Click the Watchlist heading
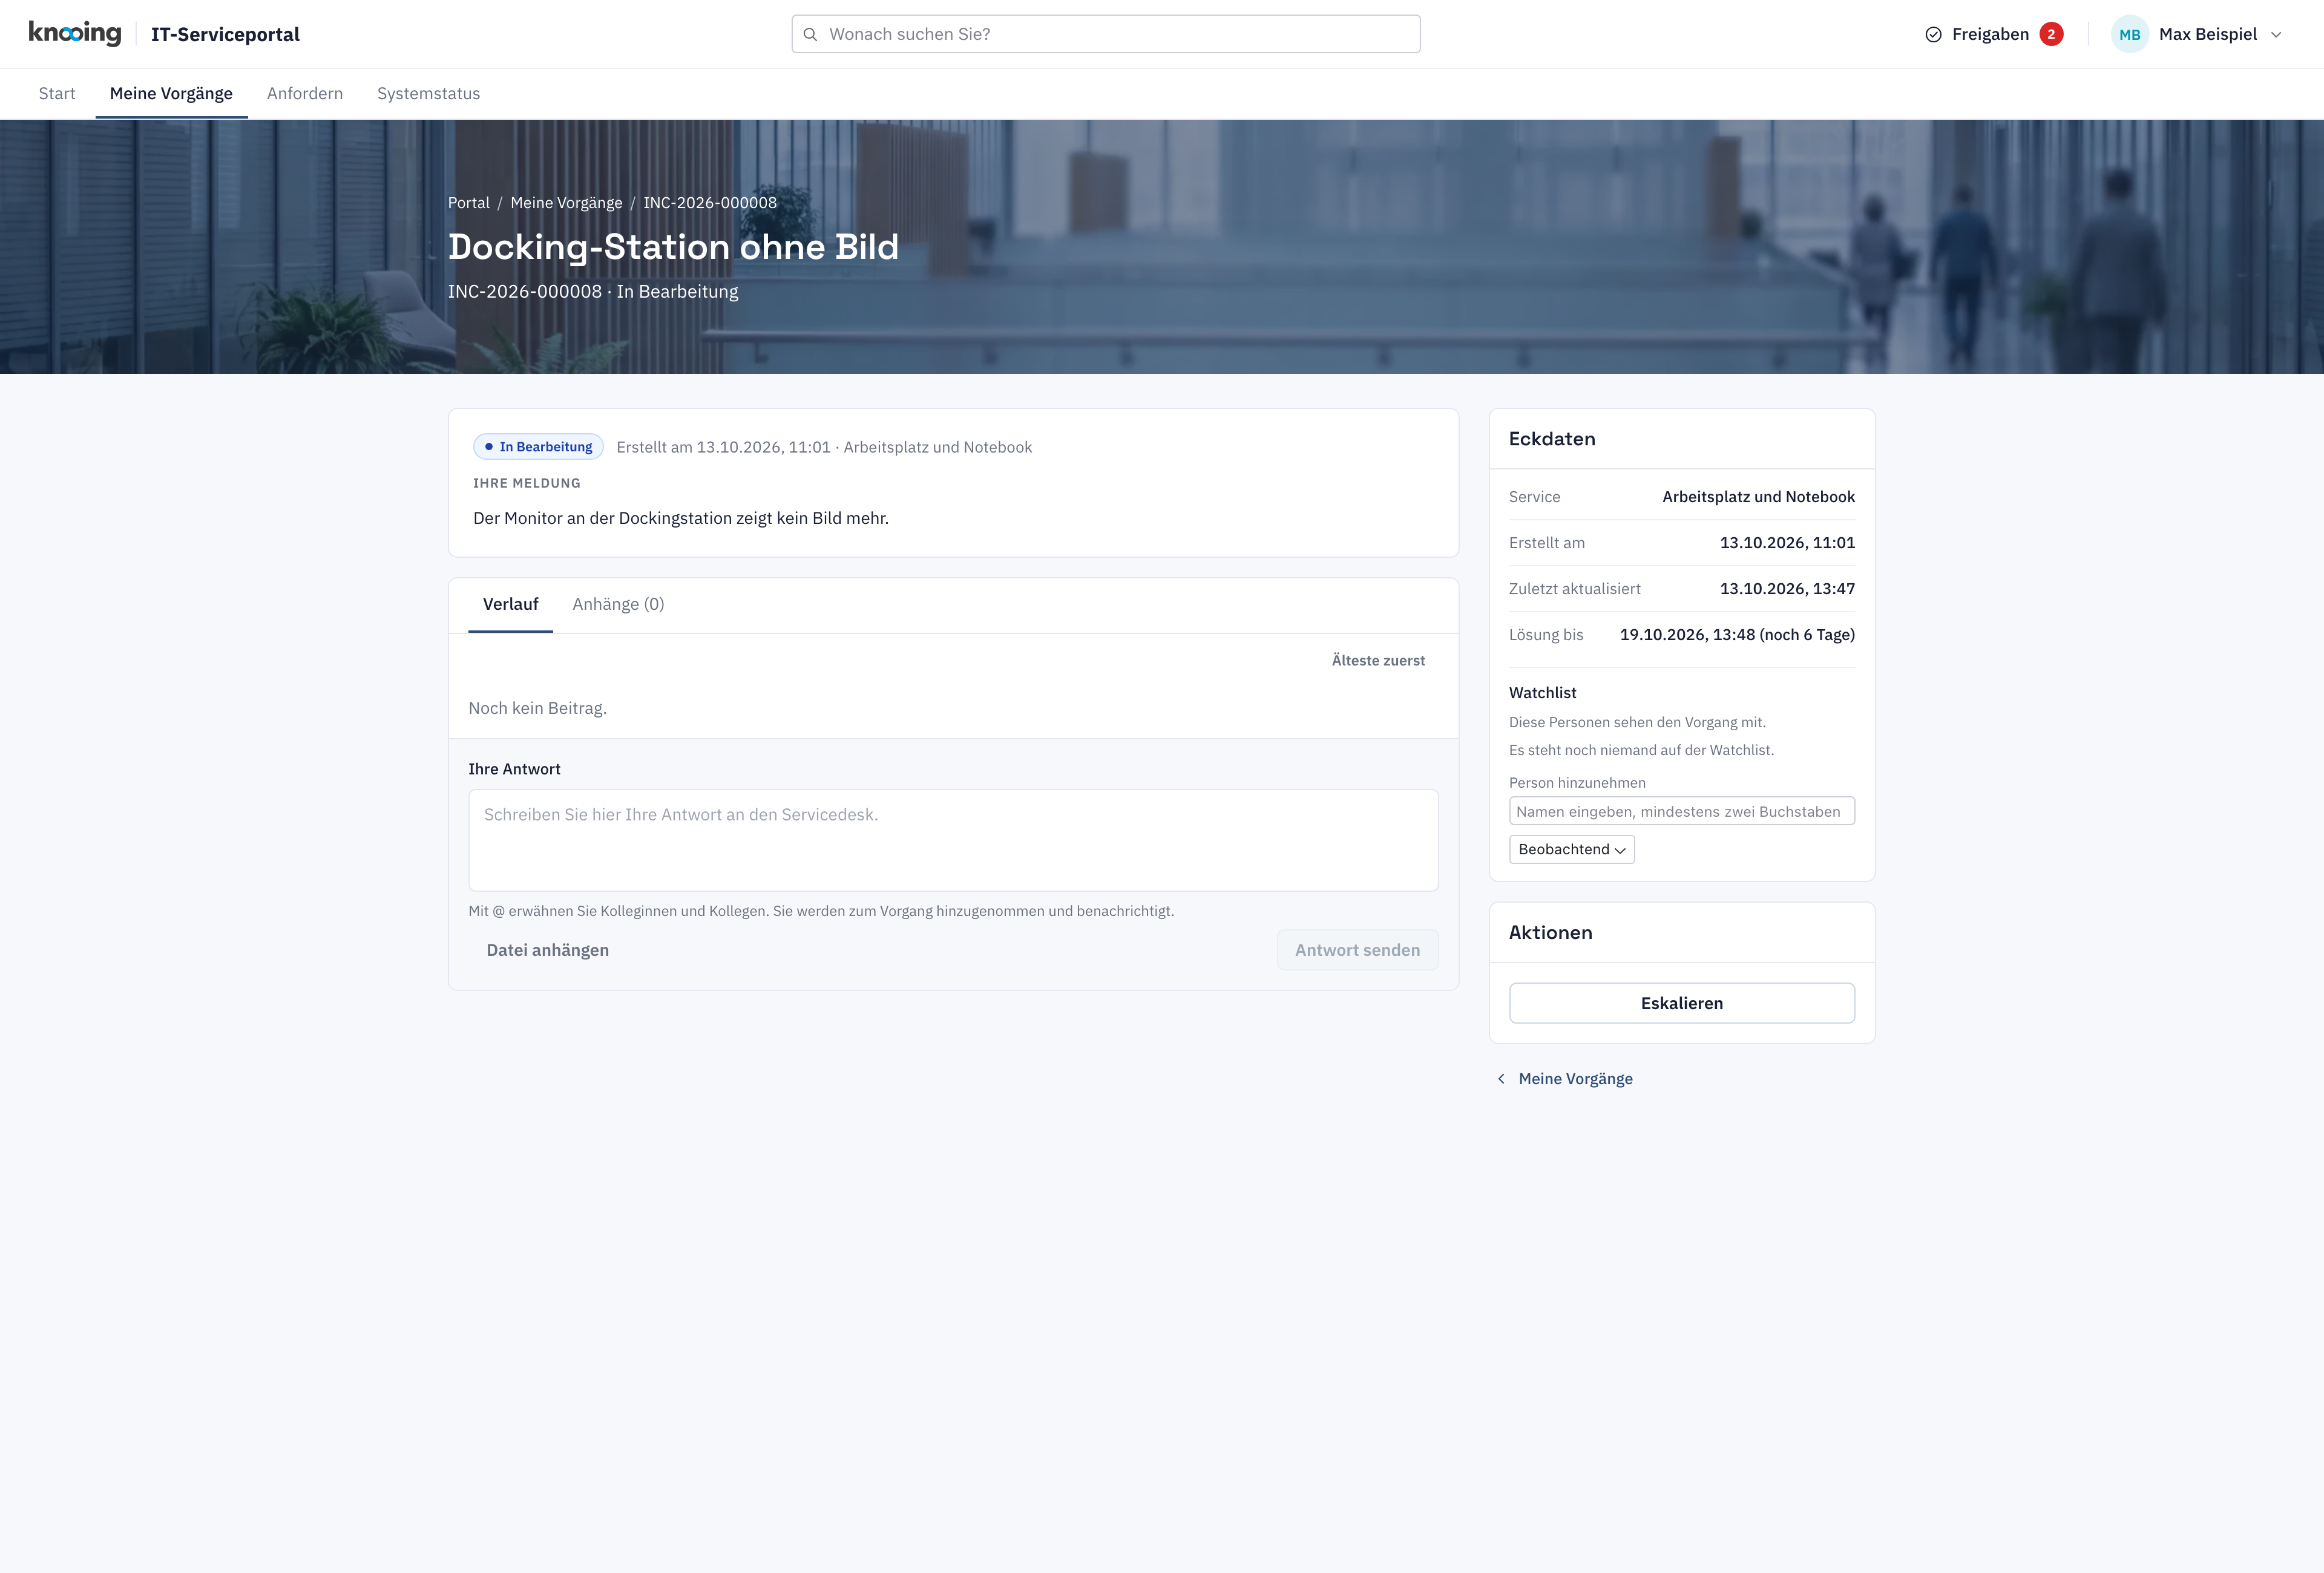Viewport: 2324px width, 1573px height. click(1542, 693)
